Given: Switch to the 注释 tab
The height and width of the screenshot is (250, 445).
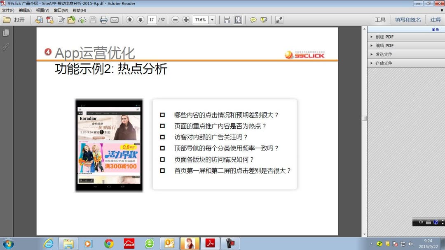Looking at the screenshot, I should pyautogui.click(x=436, y=19).
